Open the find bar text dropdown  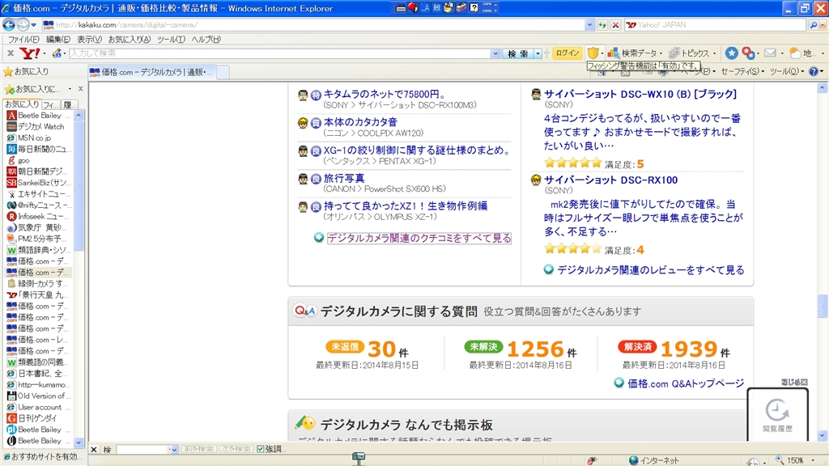click(173, 450)
